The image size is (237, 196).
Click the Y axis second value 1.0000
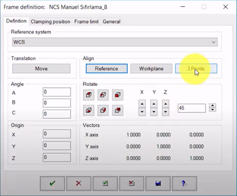tap(164, 146)
